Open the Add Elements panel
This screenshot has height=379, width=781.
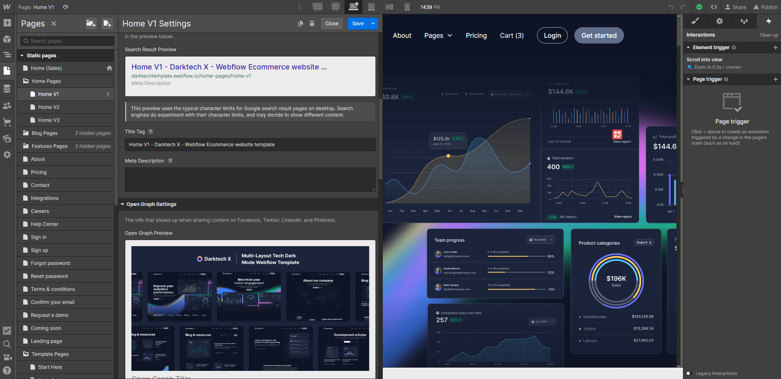tap(7, 23)
